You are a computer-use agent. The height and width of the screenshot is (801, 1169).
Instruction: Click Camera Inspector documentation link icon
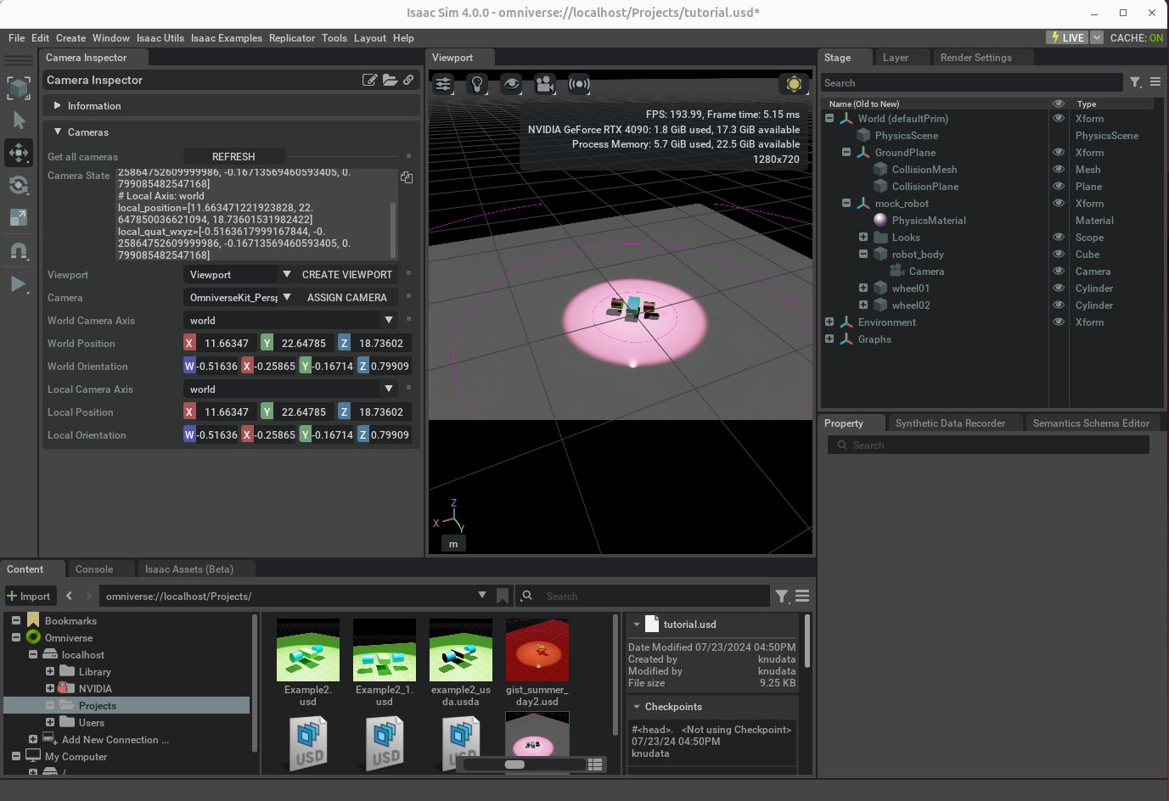(x=408, y=80)
